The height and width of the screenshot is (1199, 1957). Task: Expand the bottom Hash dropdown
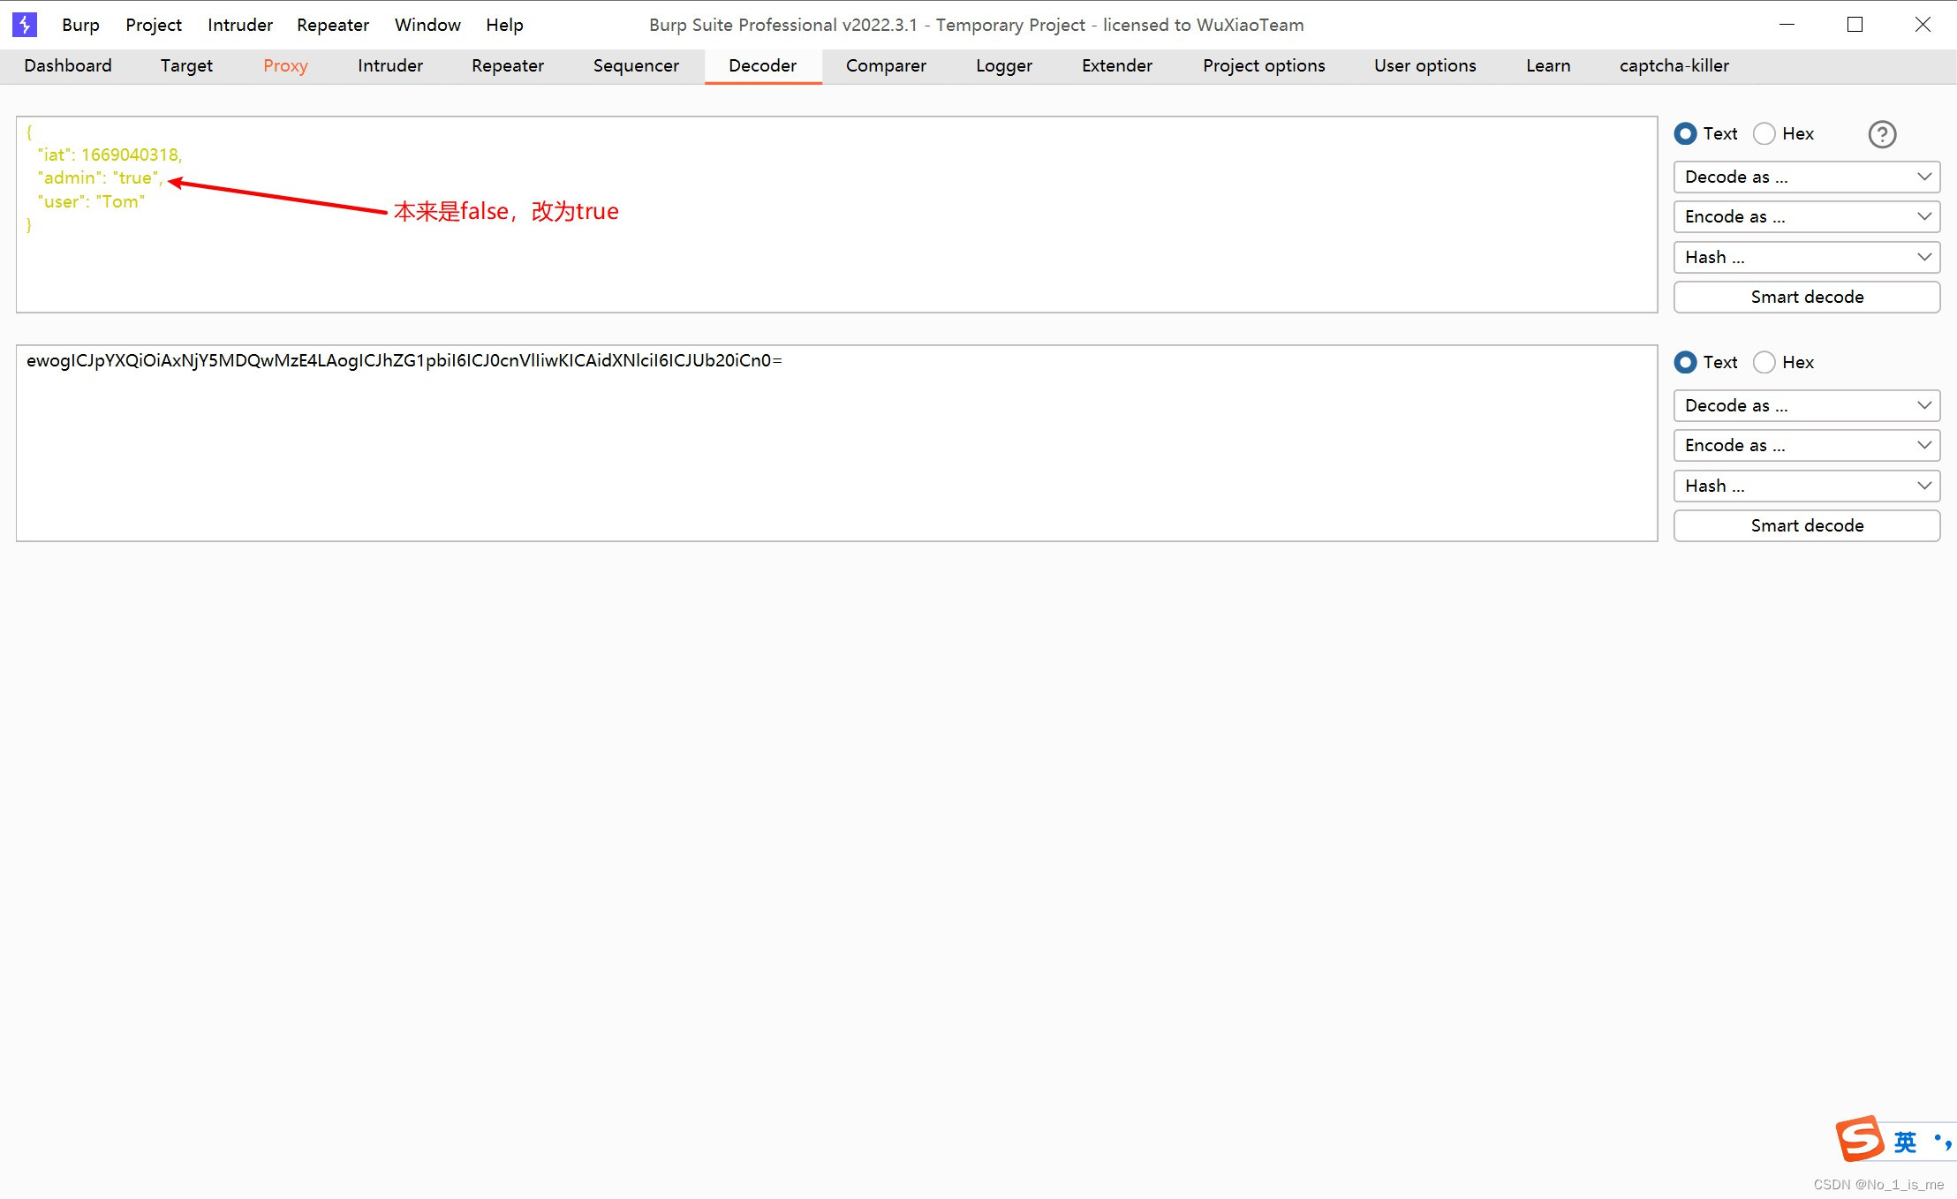pyautogui.click(x=1805, y=485)
